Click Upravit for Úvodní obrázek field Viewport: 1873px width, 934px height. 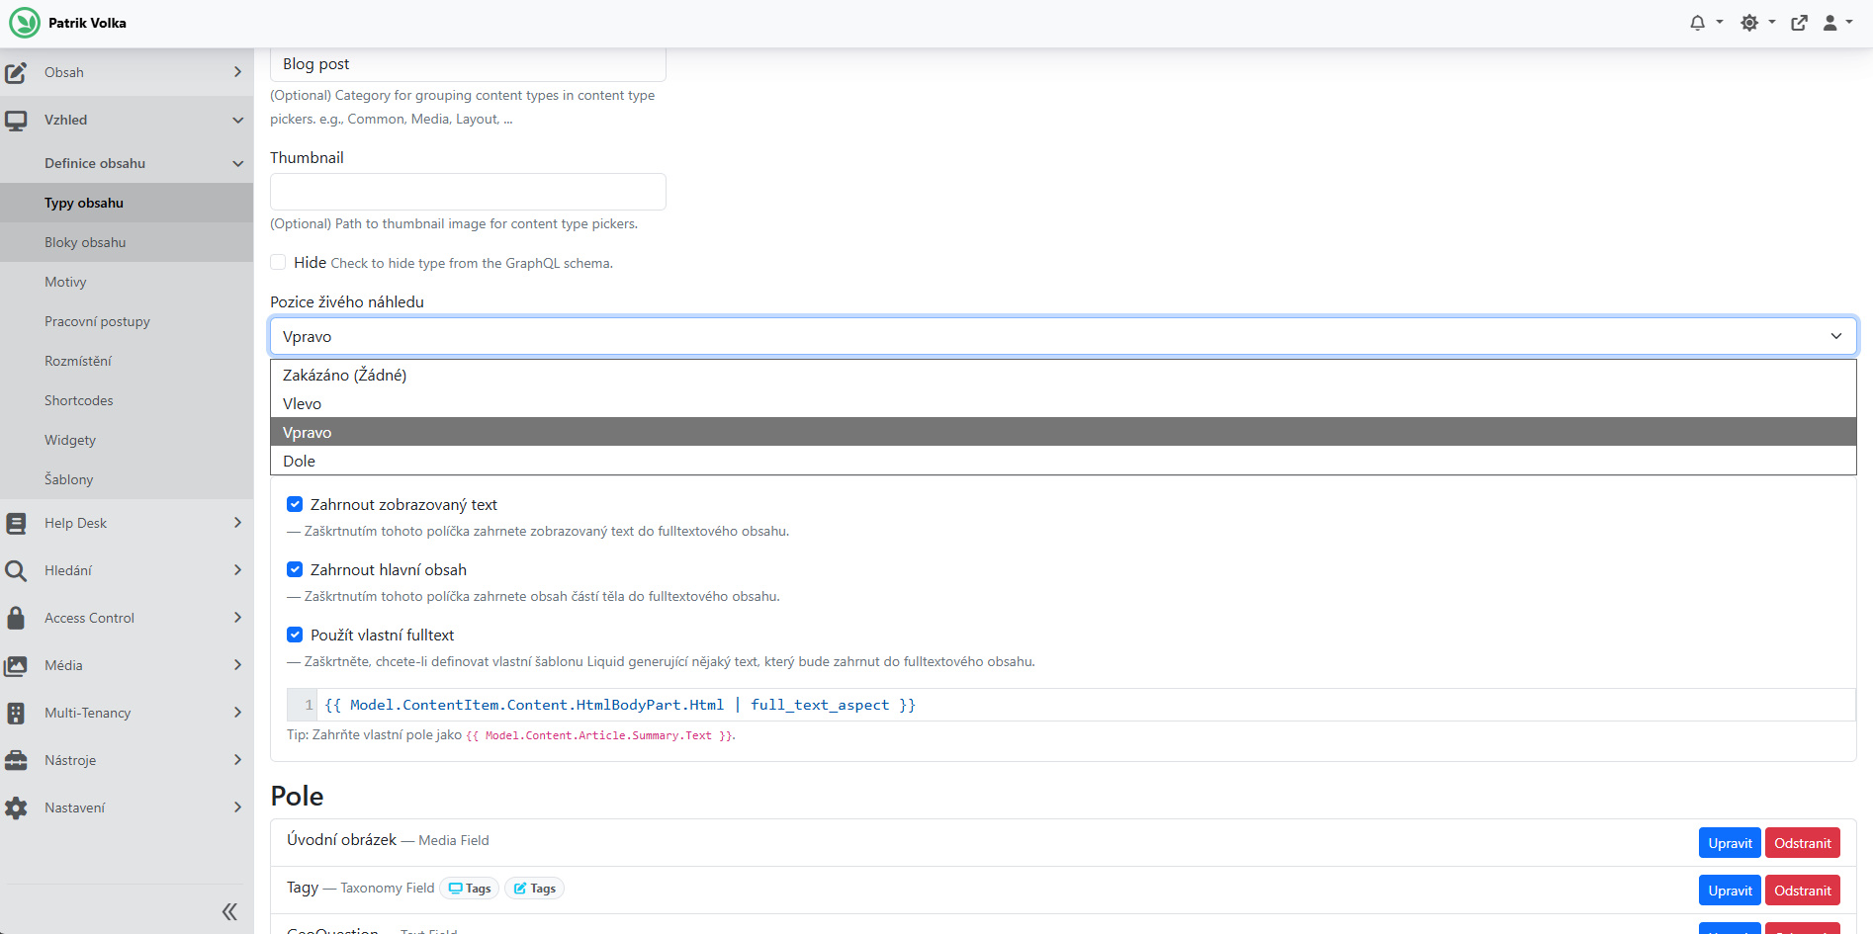[1730, 843]
